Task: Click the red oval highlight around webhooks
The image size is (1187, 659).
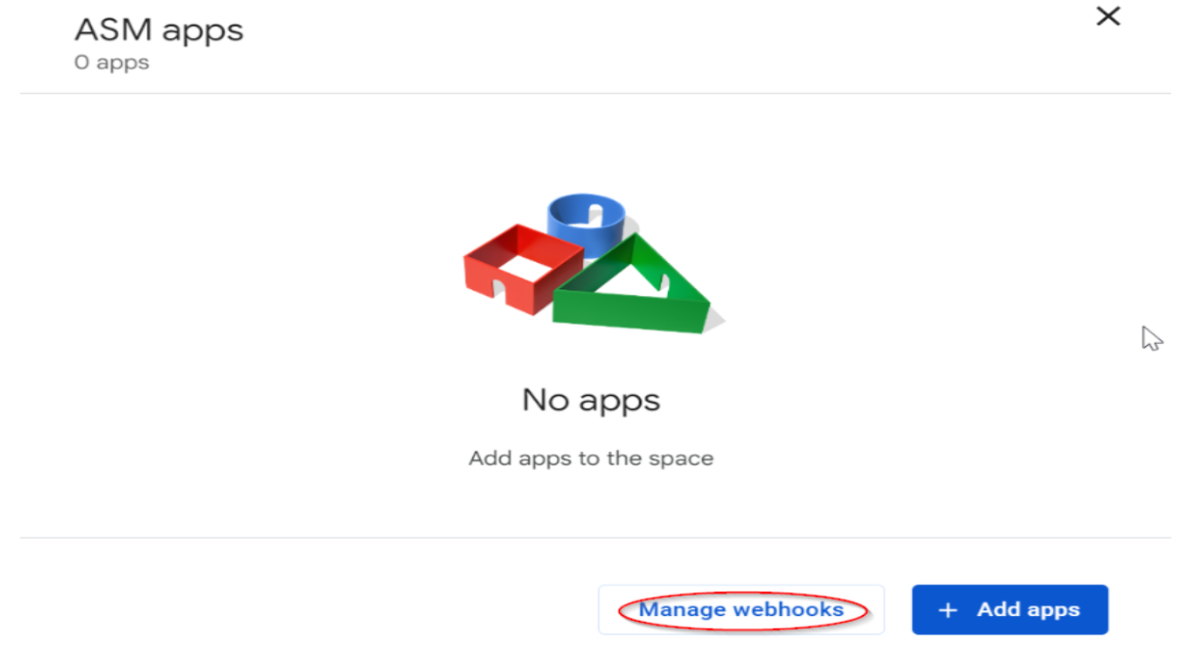Action: click(743, 610)
